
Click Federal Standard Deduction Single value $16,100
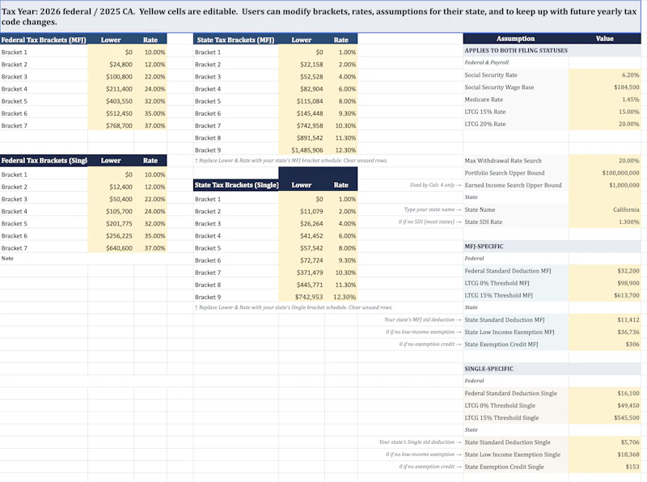(604, 393)
